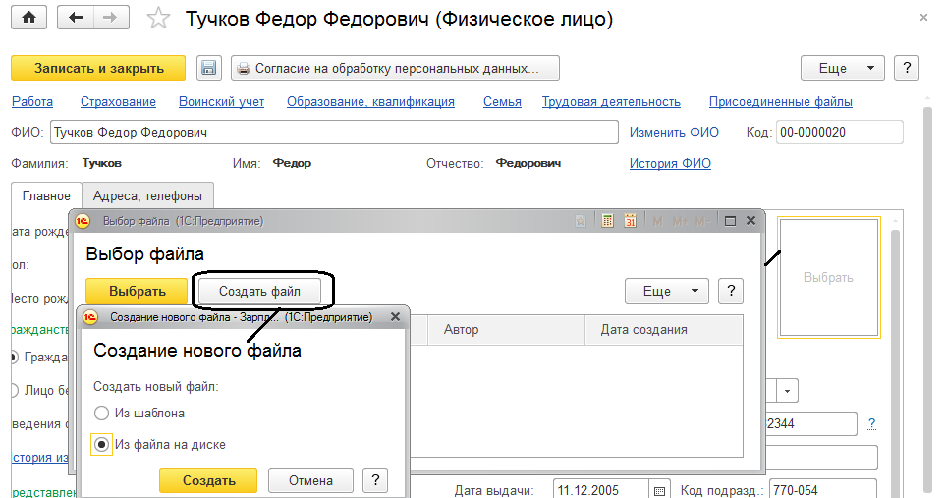Click the M- memory button
This screenshot has width=945, height=498.
701,221
